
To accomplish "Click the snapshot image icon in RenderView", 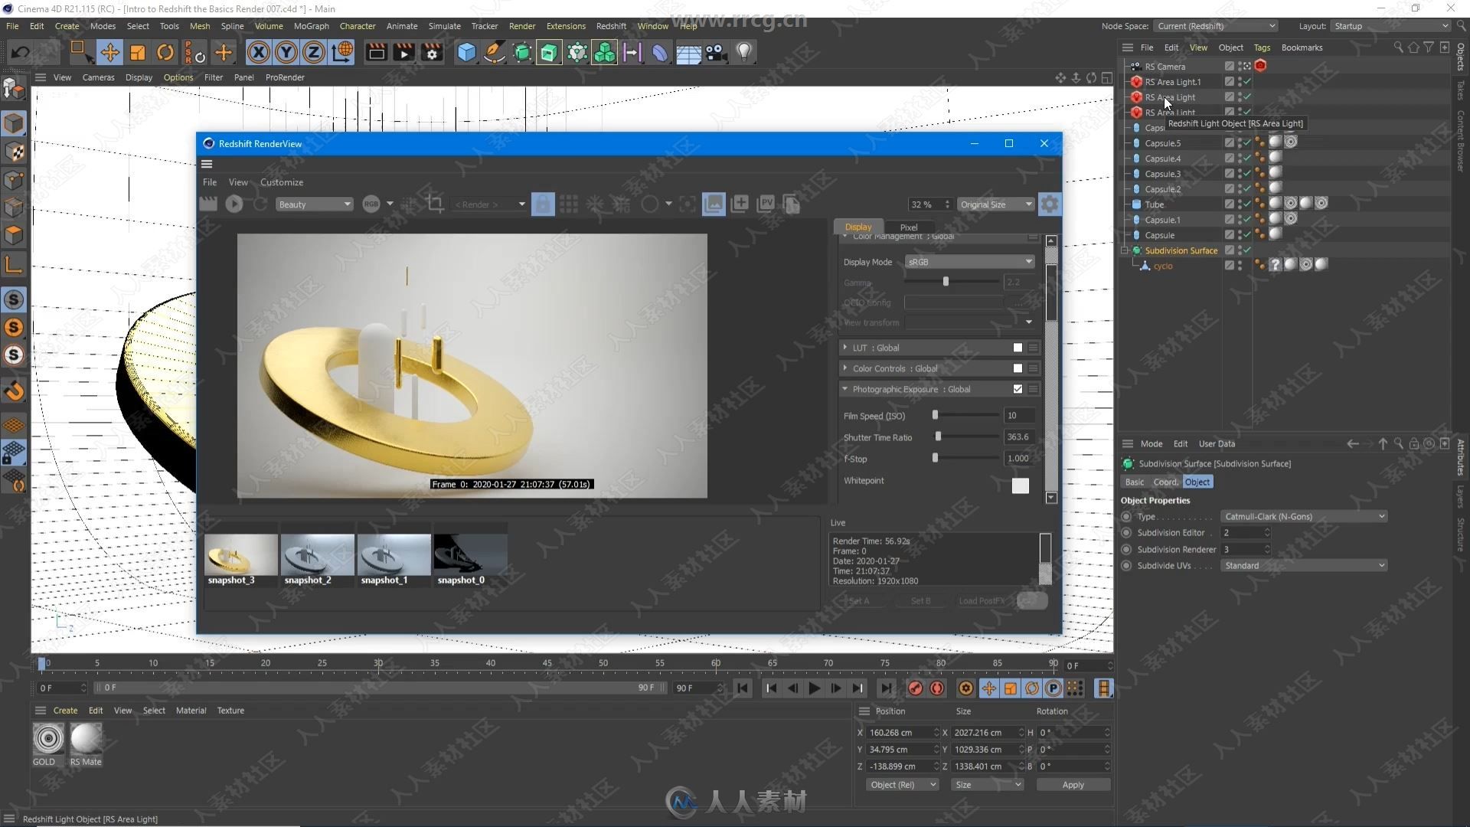I will (714, 204).
